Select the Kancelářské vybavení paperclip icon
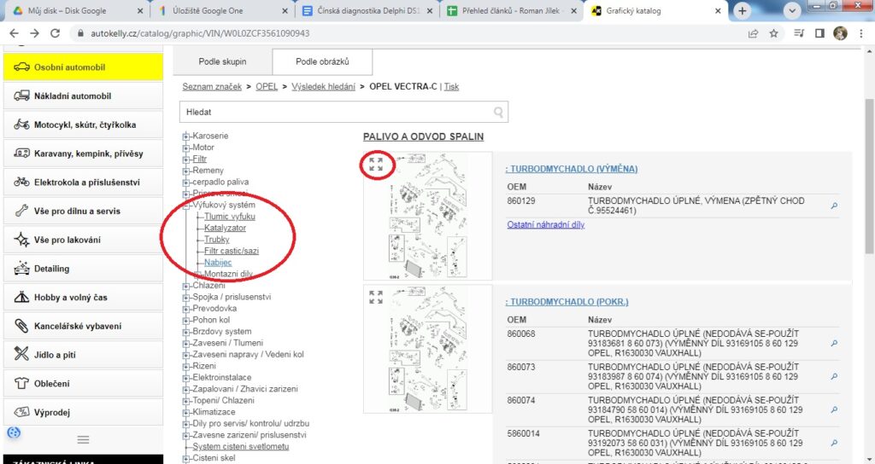This screenshot has width=875, height=464. click(x=21, y=326)
